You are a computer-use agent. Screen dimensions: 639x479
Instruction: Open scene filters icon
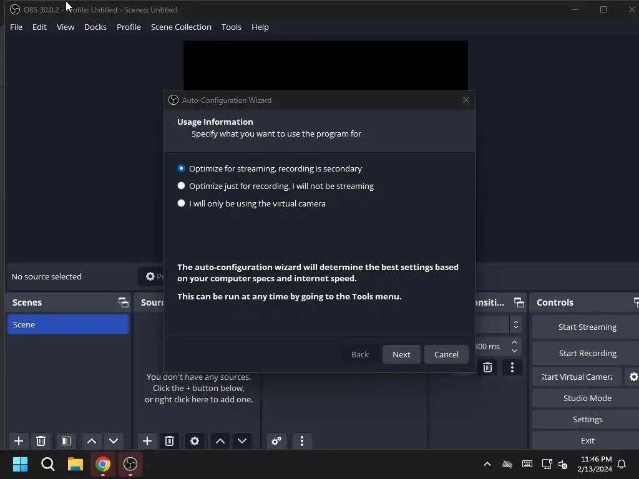(x=66, y=441)
